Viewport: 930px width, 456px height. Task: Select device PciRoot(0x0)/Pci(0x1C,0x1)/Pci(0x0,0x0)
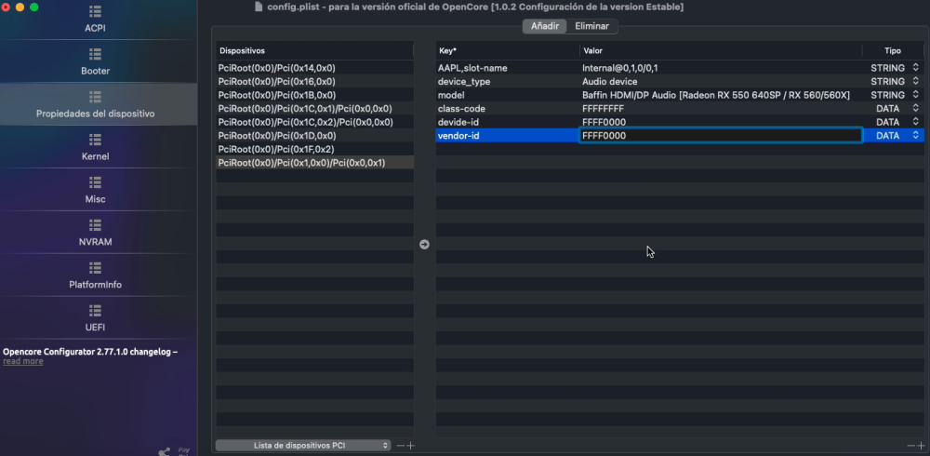click(x=315, y=109)
